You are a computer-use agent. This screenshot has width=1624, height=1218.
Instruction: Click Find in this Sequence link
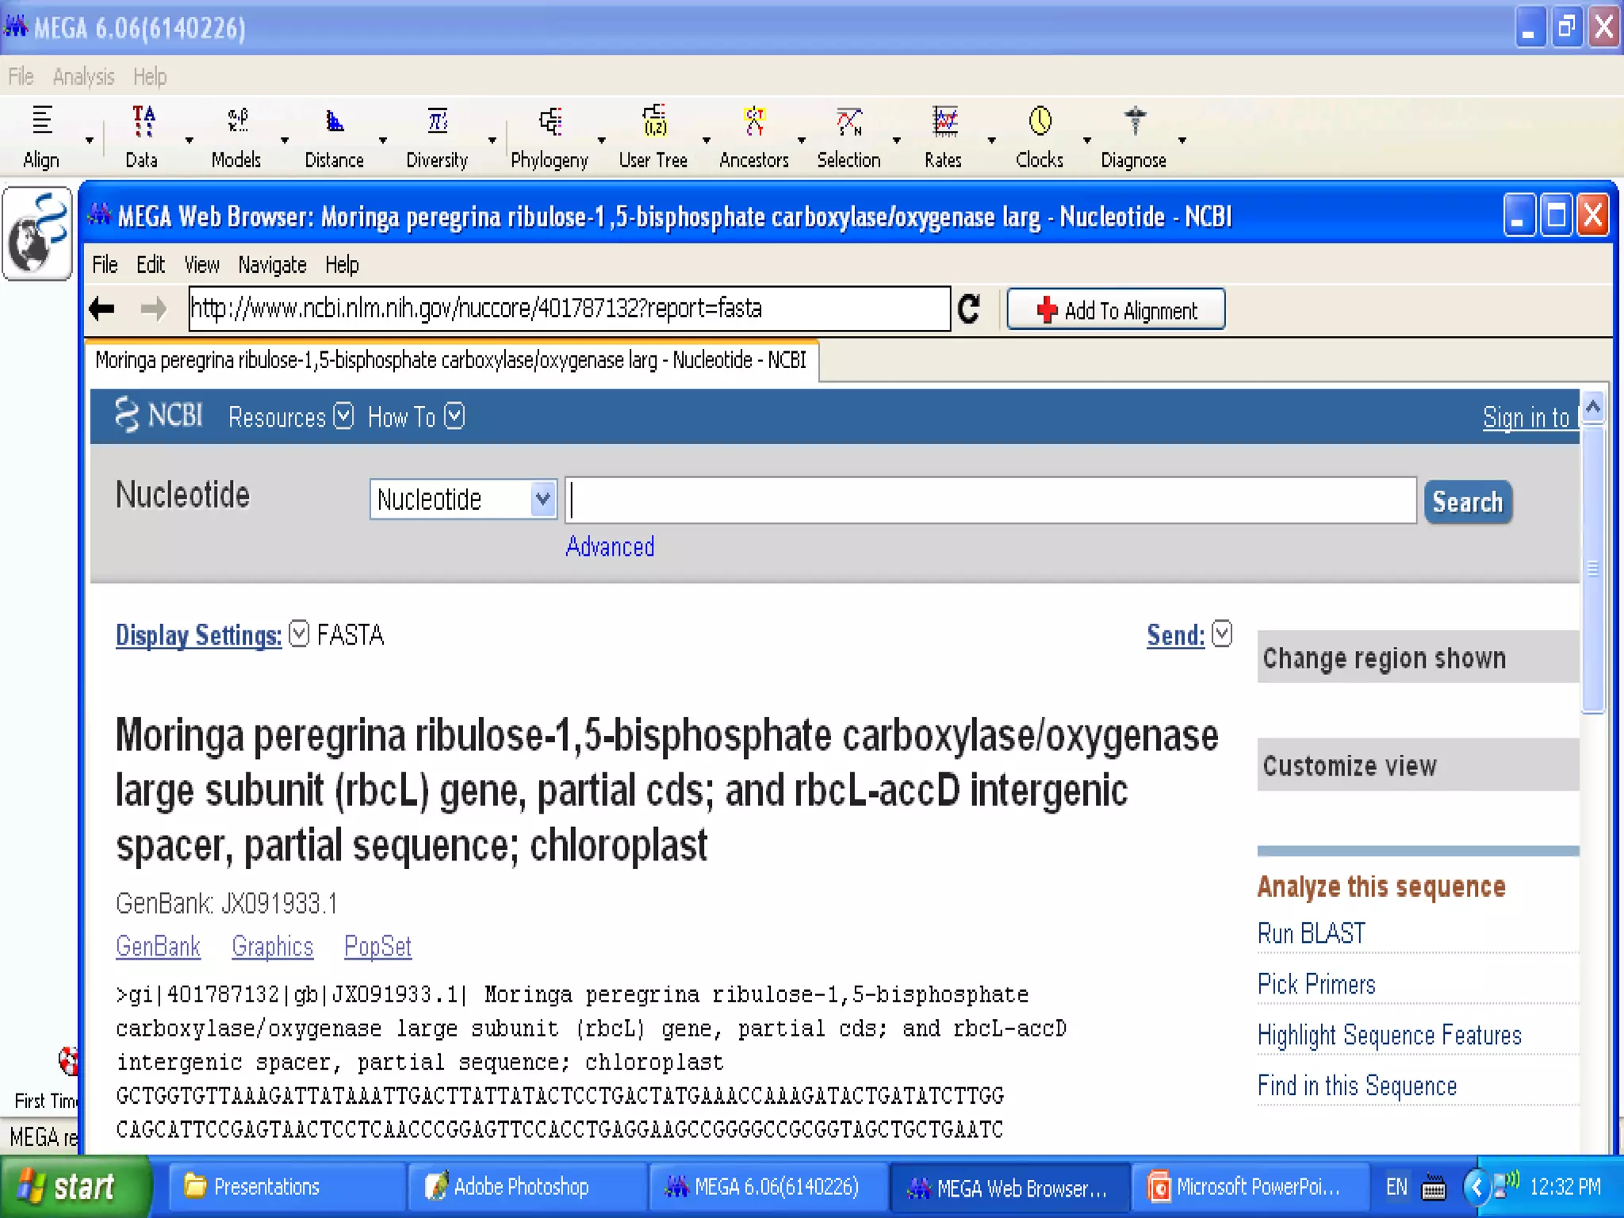1357,1086
